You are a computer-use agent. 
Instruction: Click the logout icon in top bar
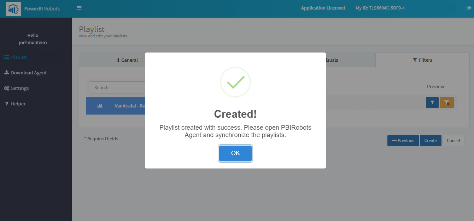coord(469,8)
